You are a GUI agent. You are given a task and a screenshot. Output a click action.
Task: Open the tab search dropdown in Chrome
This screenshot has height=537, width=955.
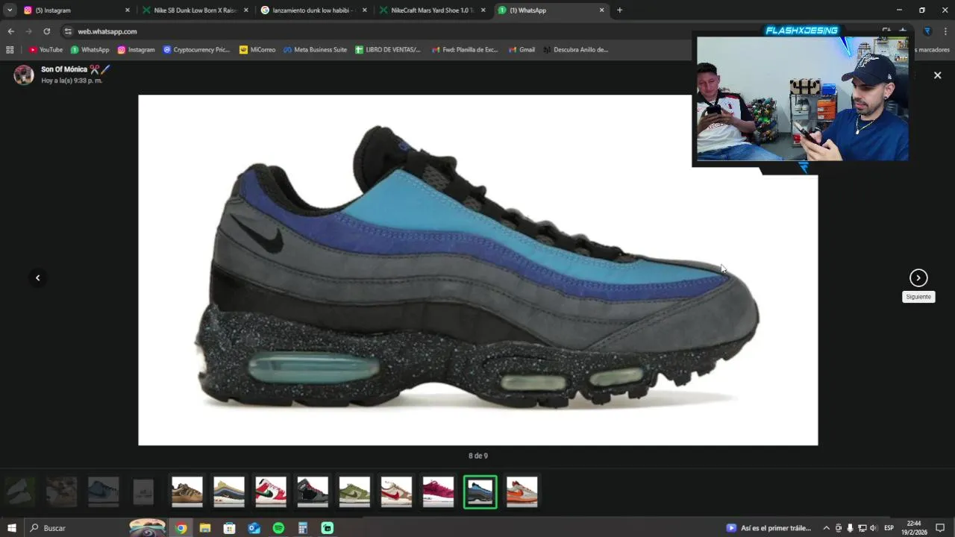(x=10, y=10)
